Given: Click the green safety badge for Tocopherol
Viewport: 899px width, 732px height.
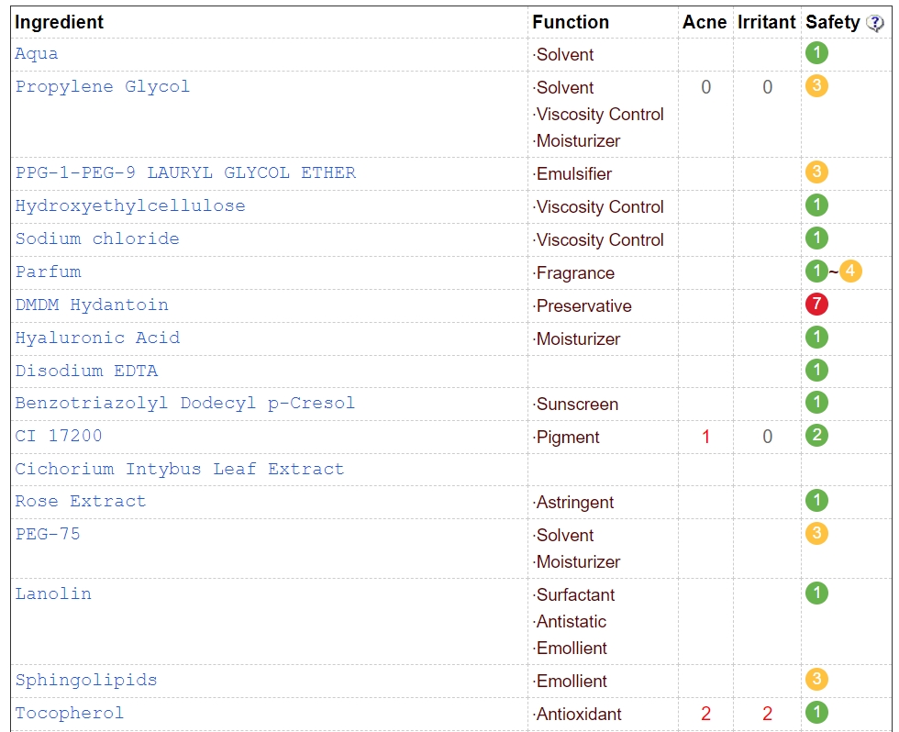Looking at the screenshot, I should click(816, 713).
